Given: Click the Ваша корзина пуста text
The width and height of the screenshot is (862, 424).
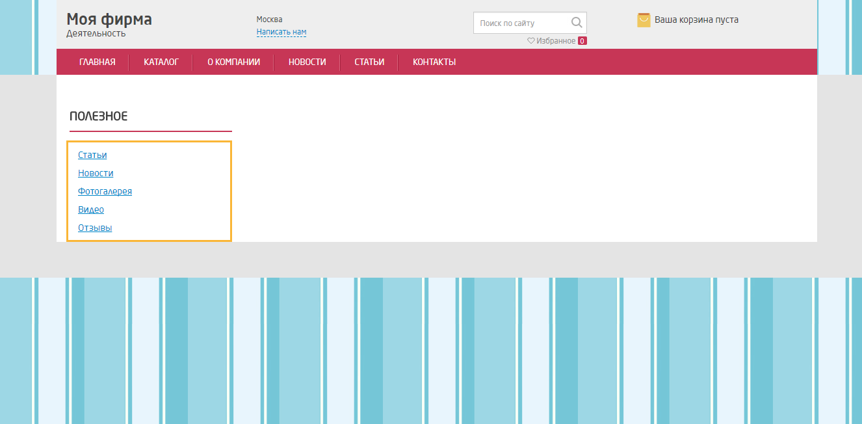Looking at the screenshot, I should pos(696,20).
